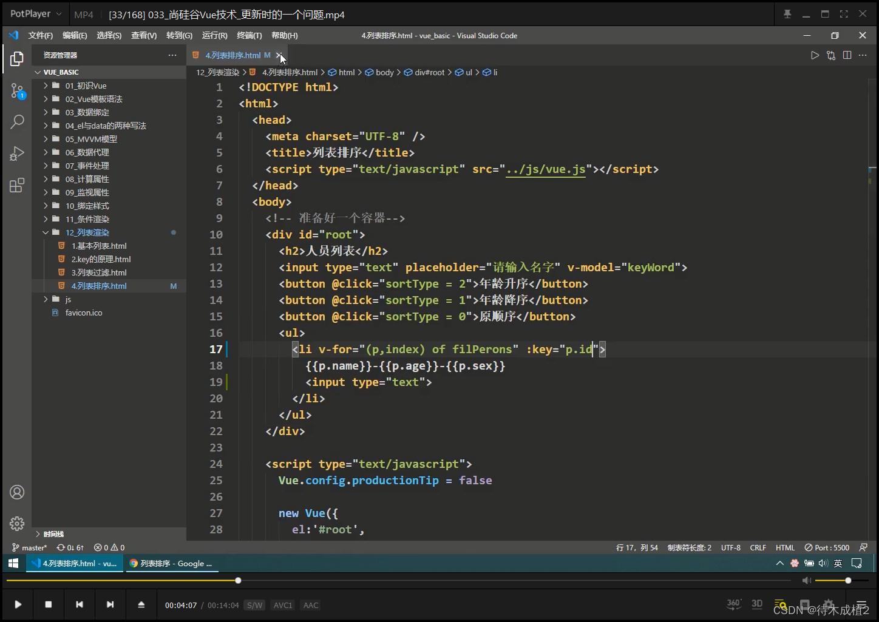Click Port : 5500 Live Server status

coord(827,547)
